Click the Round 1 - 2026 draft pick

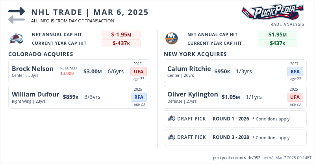coord(231,118)
